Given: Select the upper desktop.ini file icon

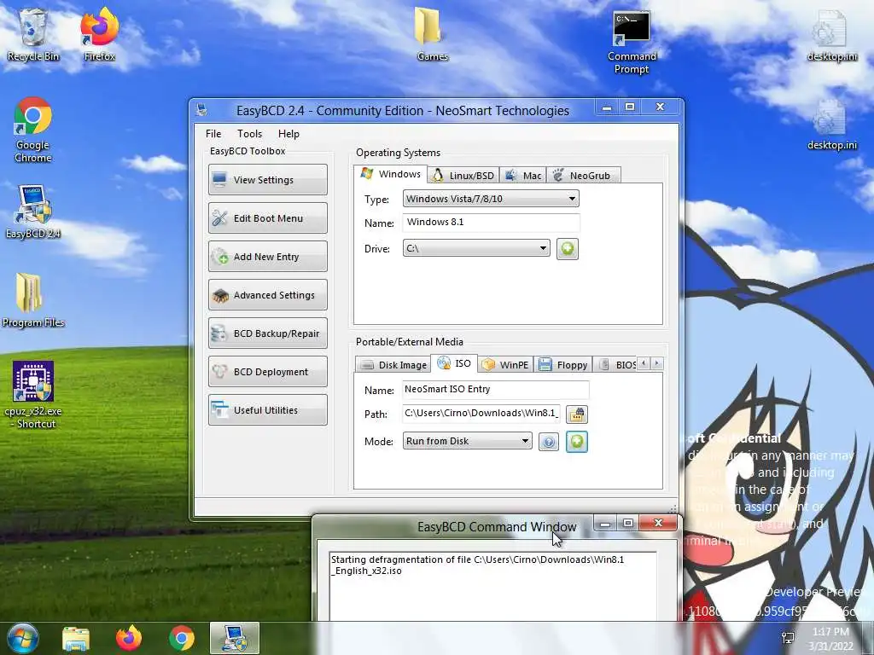Looking at the screenshot, I should (831, 35).
